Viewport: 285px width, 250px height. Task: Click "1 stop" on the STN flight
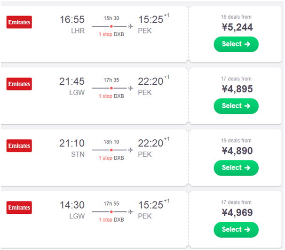pos(105,158)
